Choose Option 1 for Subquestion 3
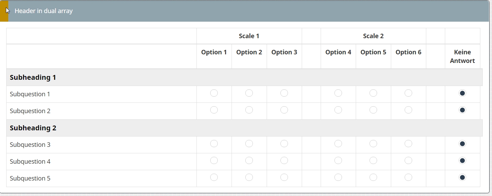Viewport: 492px width, 196px height. point(214,144)
